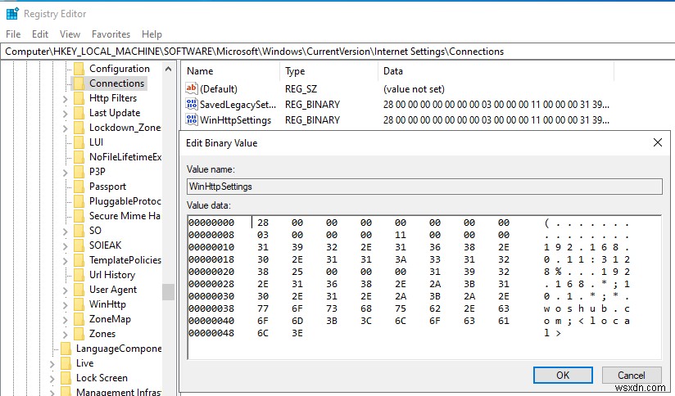Click the User Agent folder icon

pos(79,290)
